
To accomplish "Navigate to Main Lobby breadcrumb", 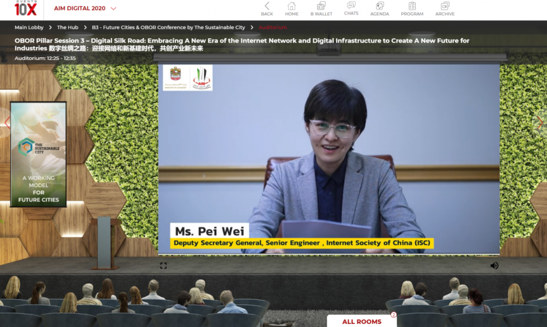I will [x=29, y=27].
